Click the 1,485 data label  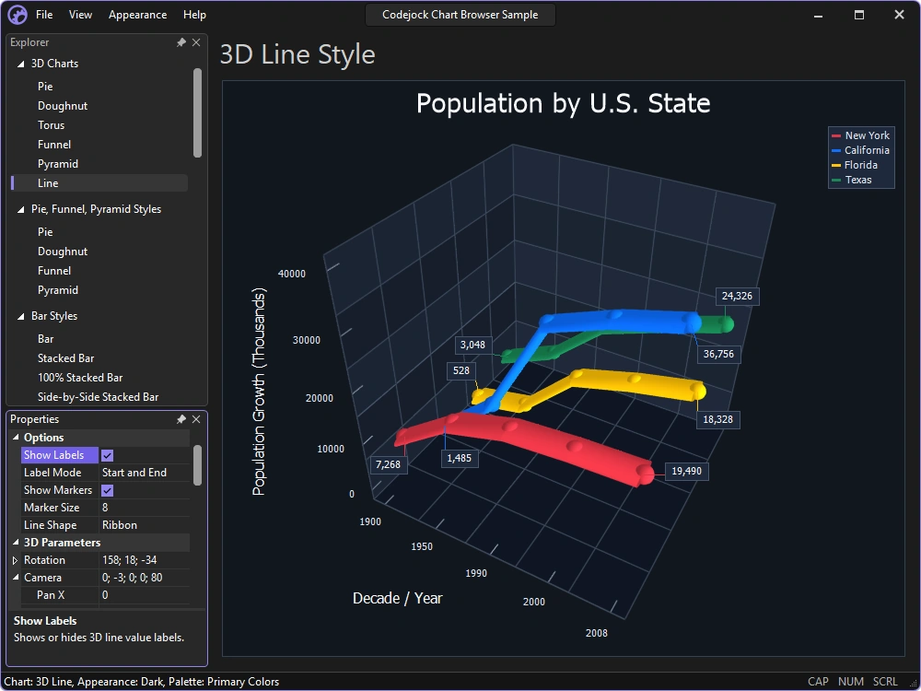(x=460, y=458)
